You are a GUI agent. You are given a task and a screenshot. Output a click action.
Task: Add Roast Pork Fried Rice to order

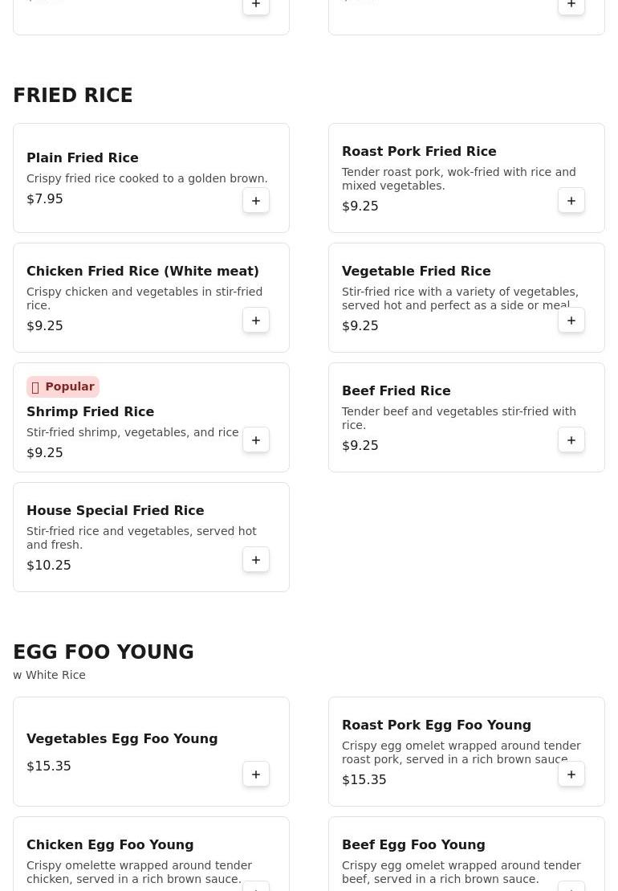[x=571, y=201]
